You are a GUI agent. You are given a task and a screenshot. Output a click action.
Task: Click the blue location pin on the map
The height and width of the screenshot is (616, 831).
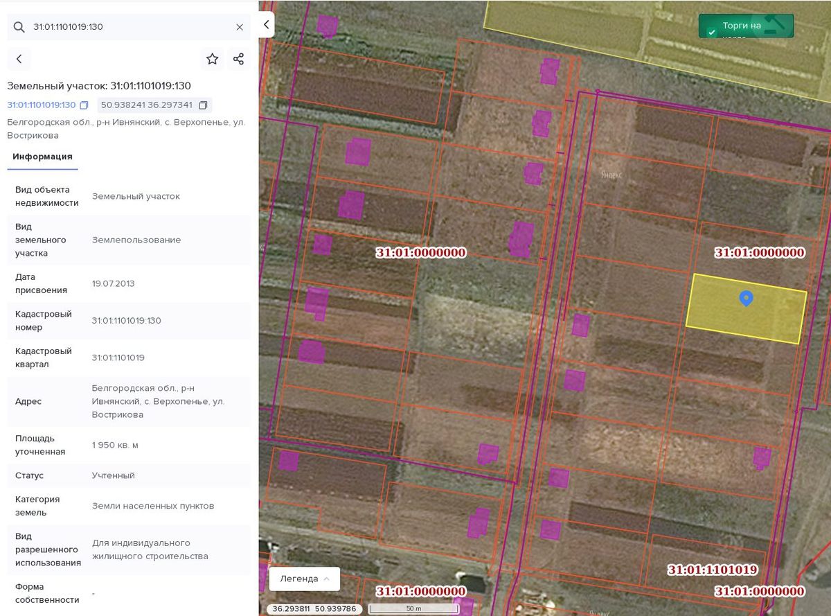click(746, 298)
